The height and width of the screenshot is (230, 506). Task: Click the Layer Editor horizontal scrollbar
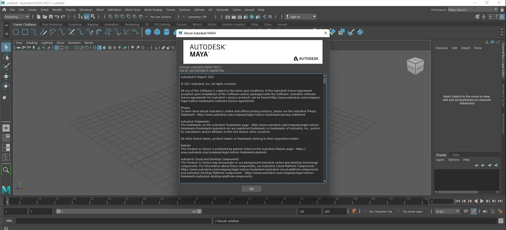click(x=458, y=192)
